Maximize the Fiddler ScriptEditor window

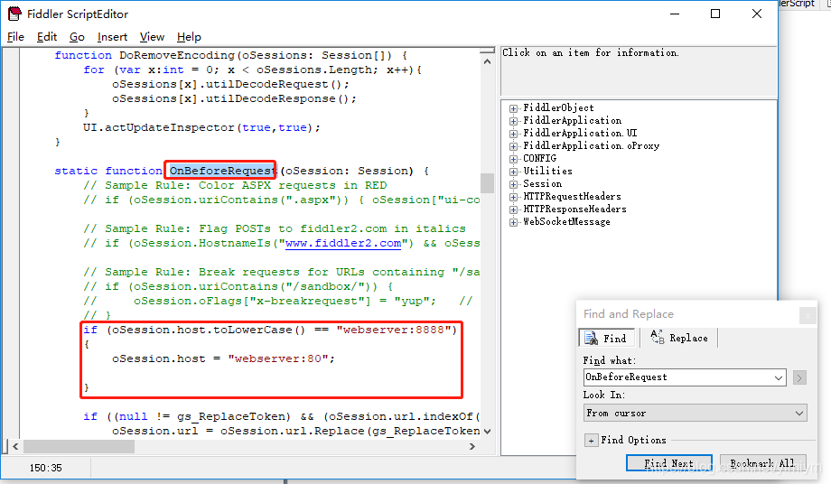(715, 14)
